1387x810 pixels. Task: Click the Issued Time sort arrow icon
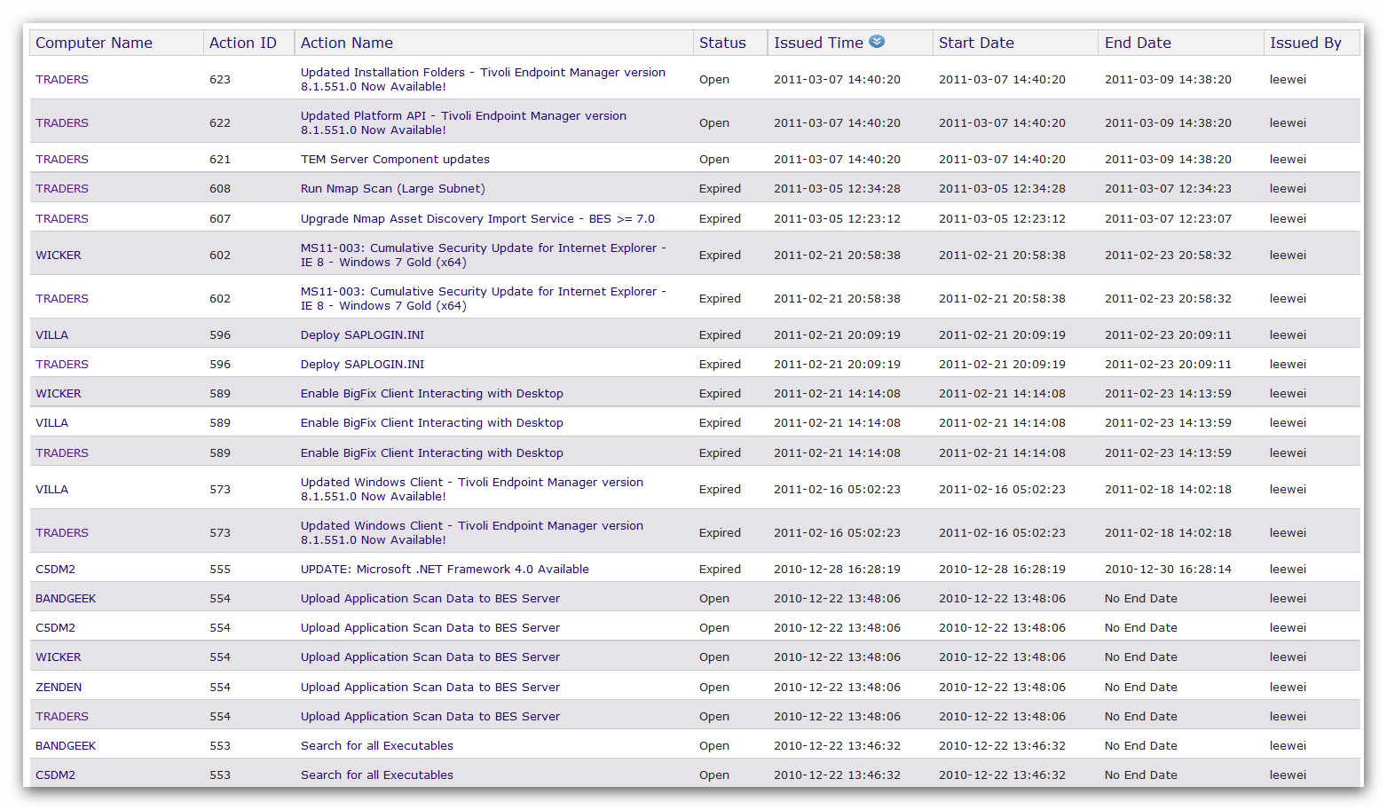(x=877, y=42)
